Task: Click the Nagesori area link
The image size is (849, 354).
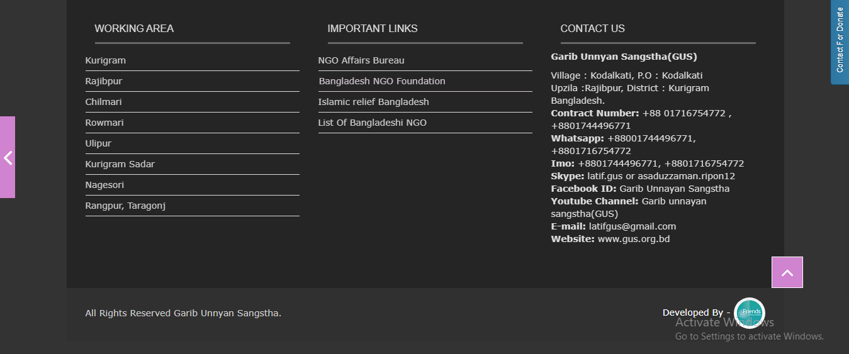Action: pyautogui.click(x=104, y=185)
